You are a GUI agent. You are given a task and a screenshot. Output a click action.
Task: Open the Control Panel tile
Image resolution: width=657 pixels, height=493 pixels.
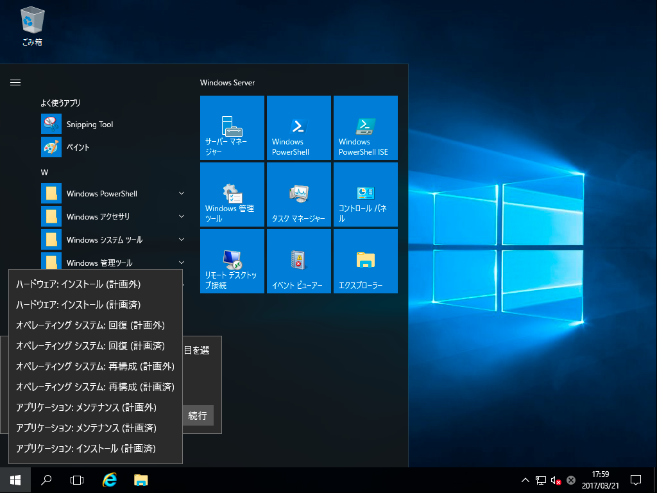[x=366, y=195]
